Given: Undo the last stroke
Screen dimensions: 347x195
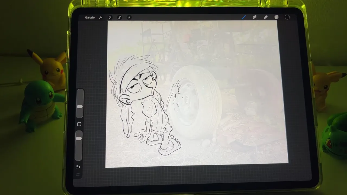Looking at the screenshot, I should coord(78,167).
